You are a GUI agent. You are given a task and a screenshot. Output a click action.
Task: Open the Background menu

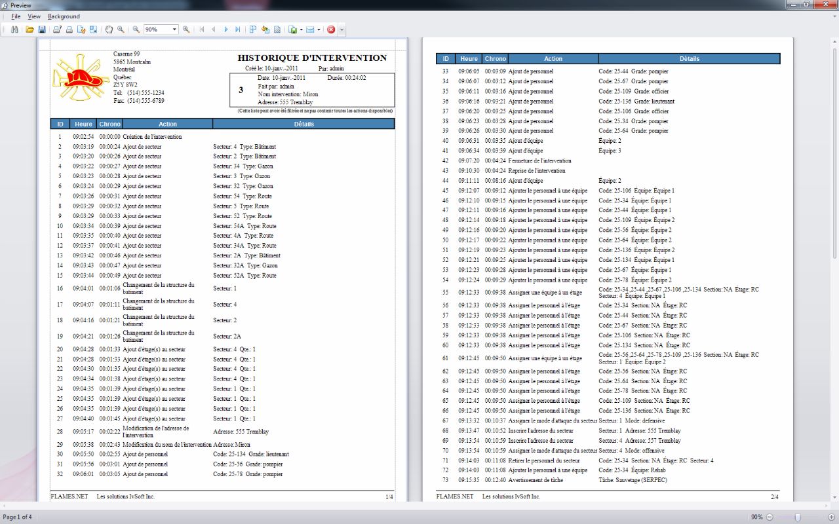[64, 16]
